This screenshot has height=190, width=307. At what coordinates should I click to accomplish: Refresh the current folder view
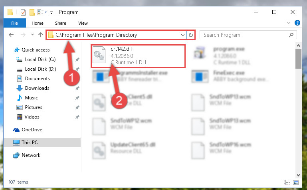tap(191, 35)
